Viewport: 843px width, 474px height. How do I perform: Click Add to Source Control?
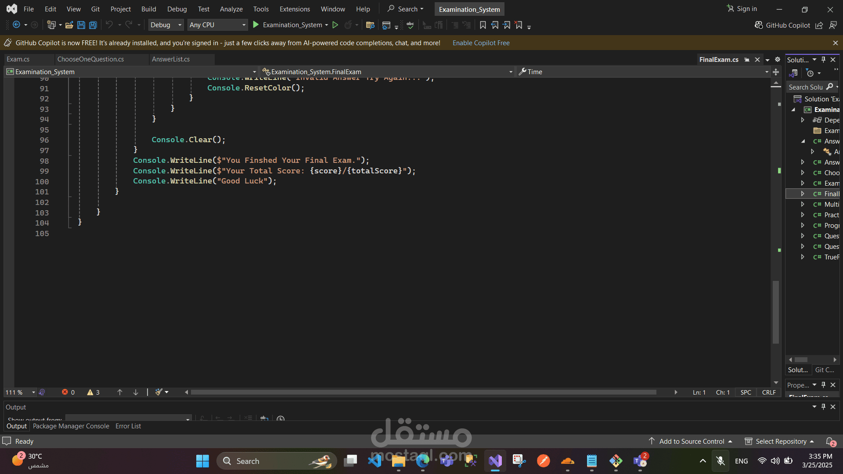[x=691, y=441]
